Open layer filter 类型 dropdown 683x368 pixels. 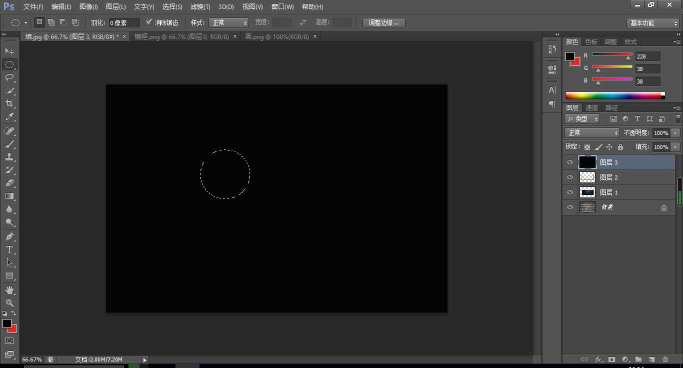click(x=582, y=118)
